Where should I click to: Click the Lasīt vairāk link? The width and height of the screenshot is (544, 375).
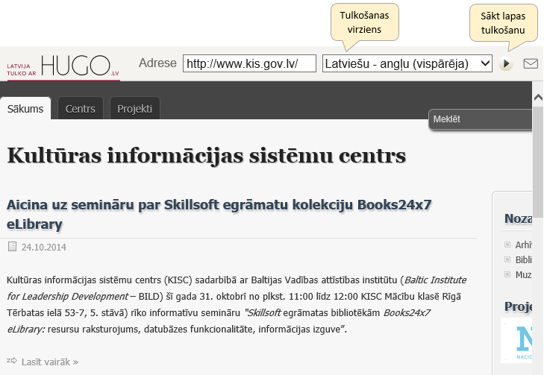(49, 362)
